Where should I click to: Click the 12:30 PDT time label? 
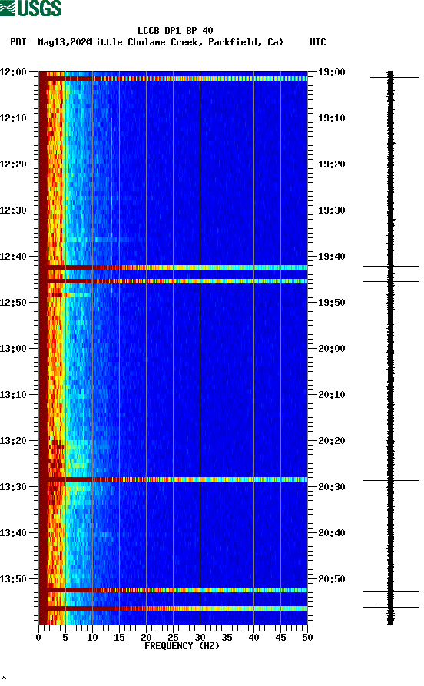(13, 210)
